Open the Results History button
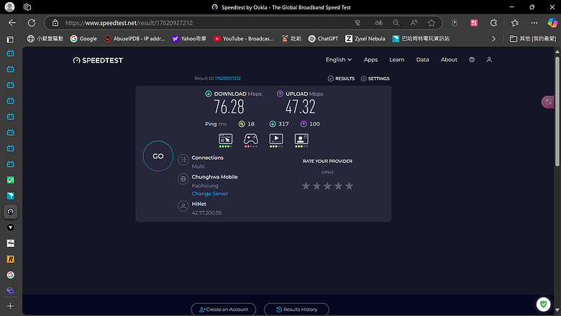Screen dimensions: 561x316 (x=296, y=310)
